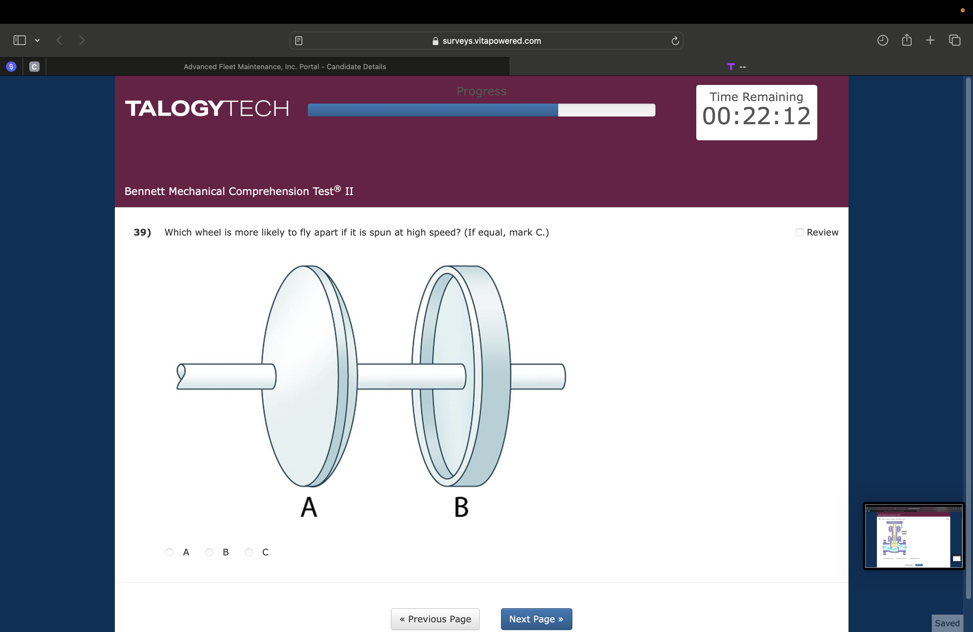Open a new tab with plus icon

pos(930,40)
